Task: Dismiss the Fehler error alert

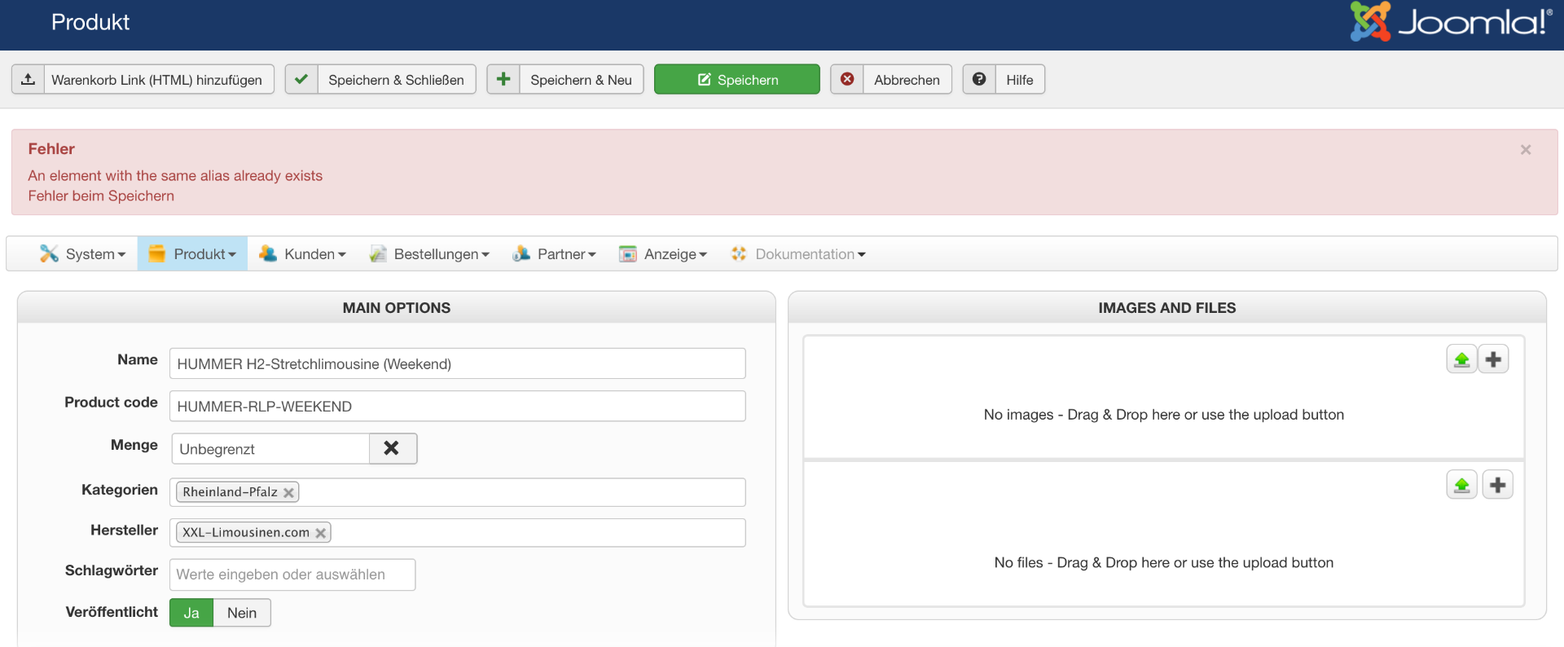Action: tap(1526, 150)
